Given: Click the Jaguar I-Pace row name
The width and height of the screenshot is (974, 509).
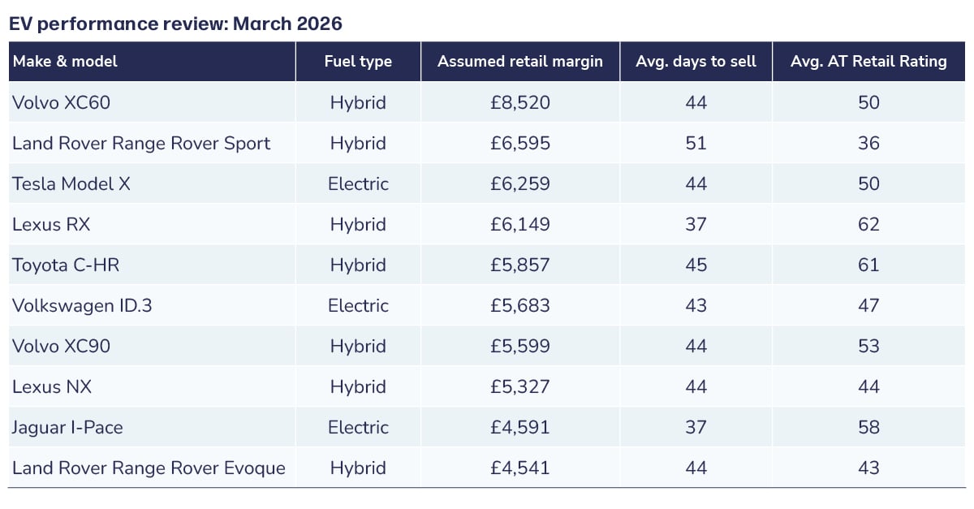Looking at the screenshot, I should [67, 427].
